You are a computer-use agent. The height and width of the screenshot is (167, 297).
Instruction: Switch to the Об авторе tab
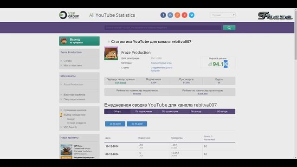(x=222, y=111)
